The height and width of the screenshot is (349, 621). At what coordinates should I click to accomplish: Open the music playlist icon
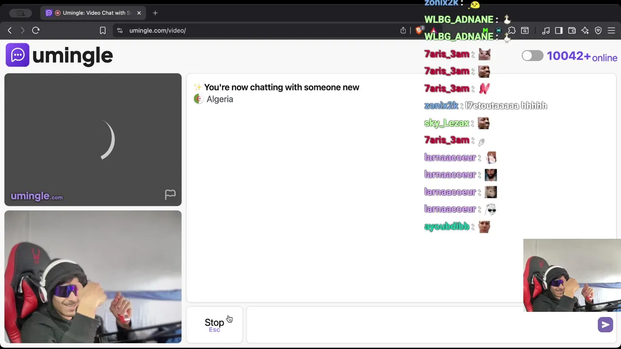pos(546,31)
